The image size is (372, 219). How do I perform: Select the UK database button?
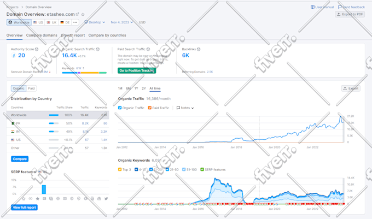pos(51,22)
